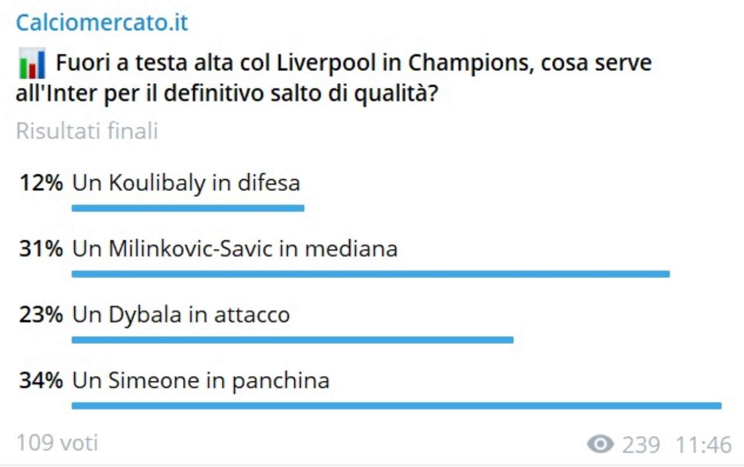Viewport: 744px width, 467px height.
Task: Click the '23%' percentage label
Action: click(40, 314)
